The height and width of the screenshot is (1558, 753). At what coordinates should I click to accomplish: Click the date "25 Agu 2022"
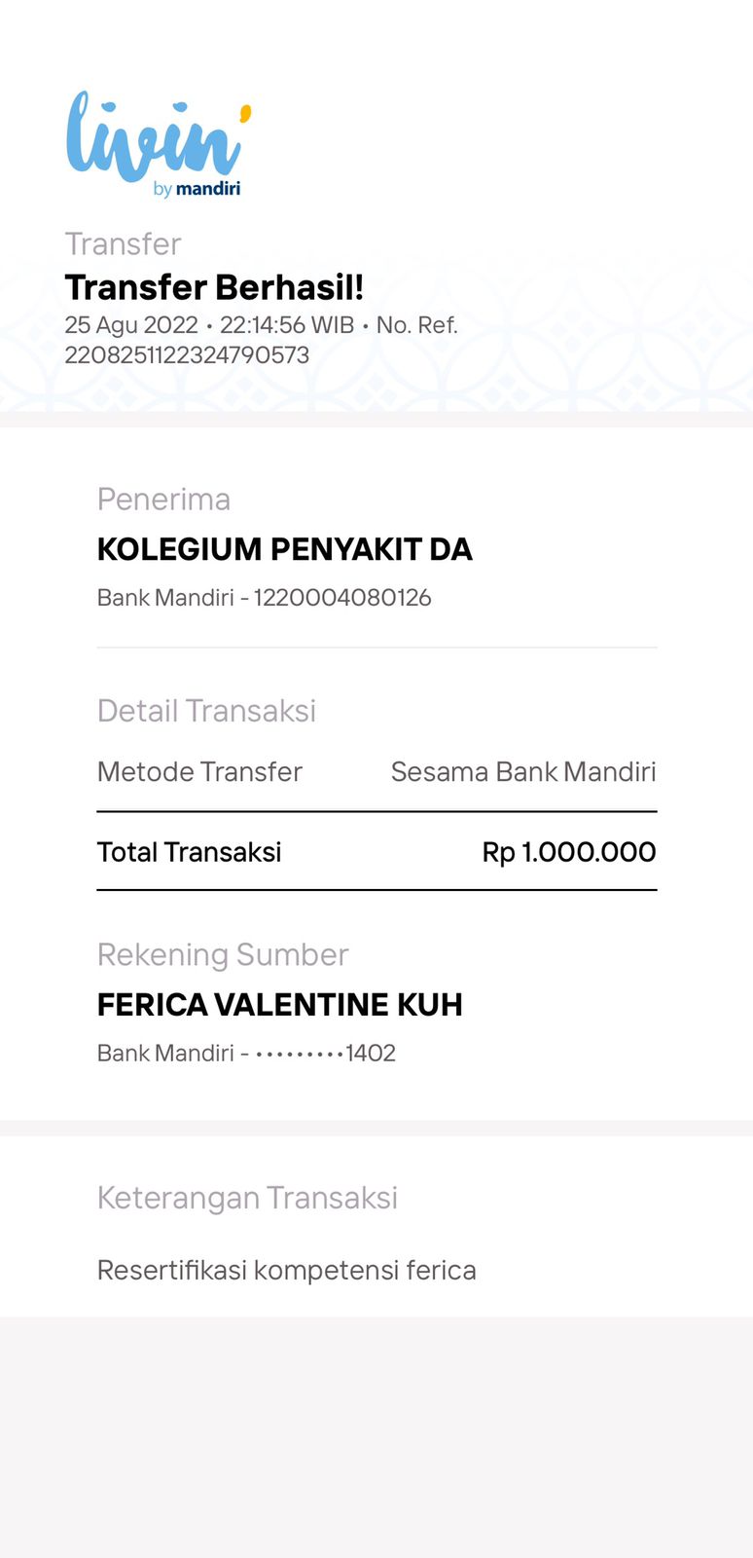[131, 325]
